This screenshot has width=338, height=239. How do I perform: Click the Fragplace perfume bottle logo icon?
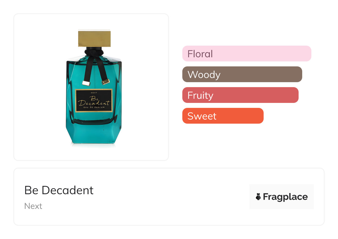258,197
